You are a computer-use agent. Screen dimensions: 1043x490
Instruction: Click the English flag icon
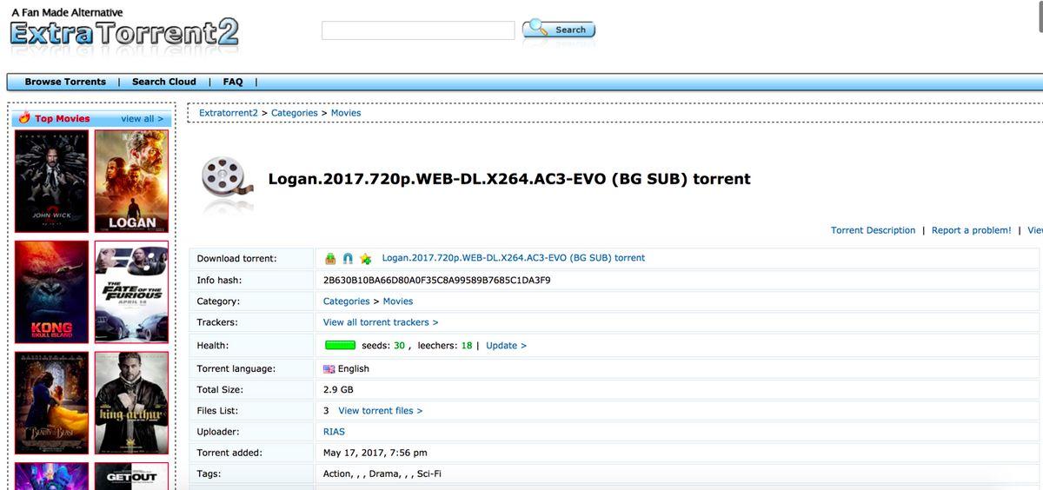[329, 369]
